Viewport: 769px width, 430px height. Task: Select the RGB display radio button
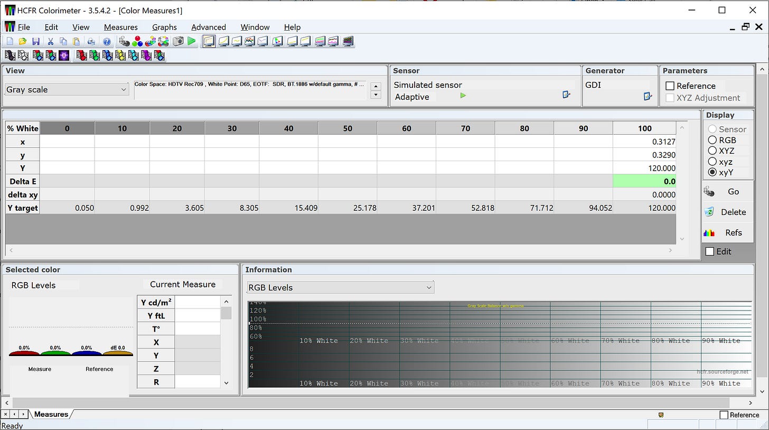coord(712,140)
